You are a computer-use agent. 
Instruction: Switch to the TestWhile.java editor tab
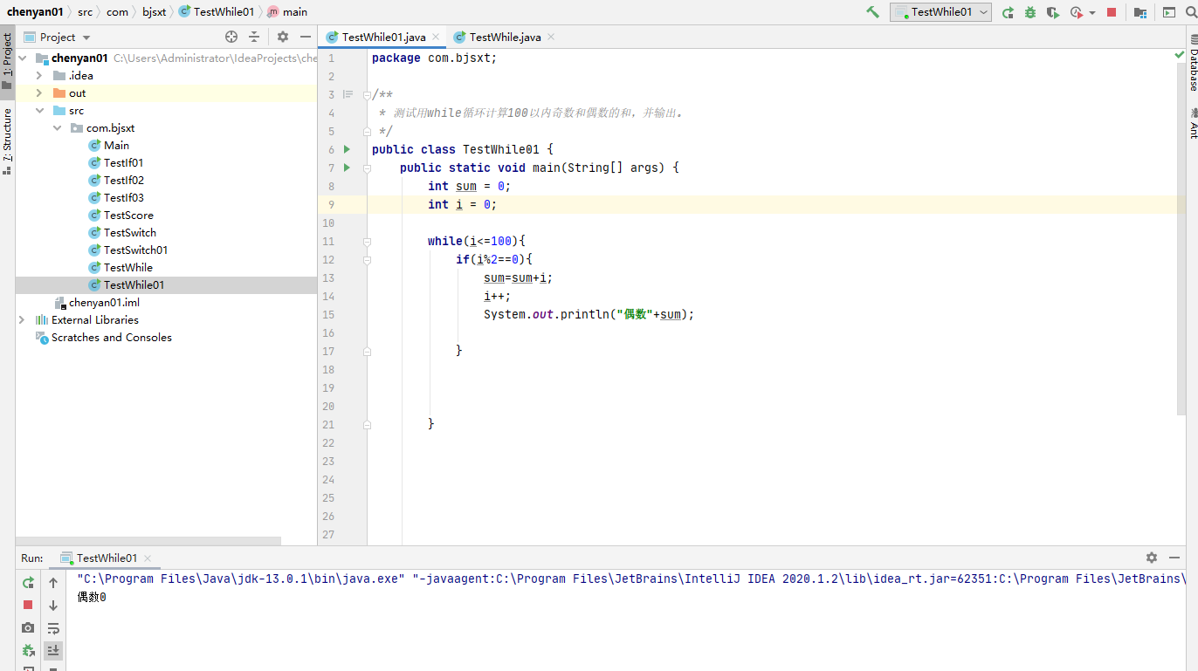click(504, 37)
